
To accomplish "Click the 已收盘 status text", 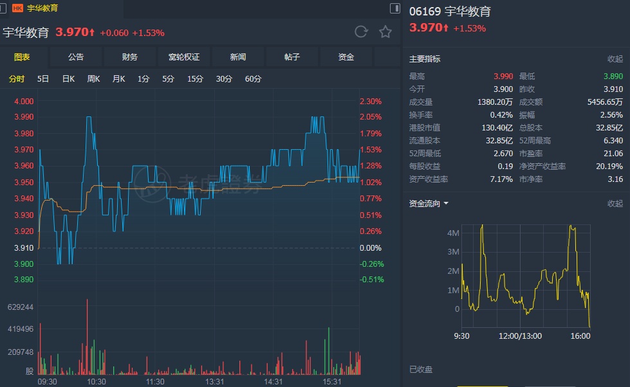I will 421,370.
